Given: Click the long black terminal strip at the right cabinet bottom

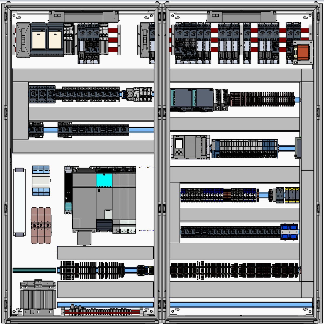Looking at the screenshot, I should [234, 269].
